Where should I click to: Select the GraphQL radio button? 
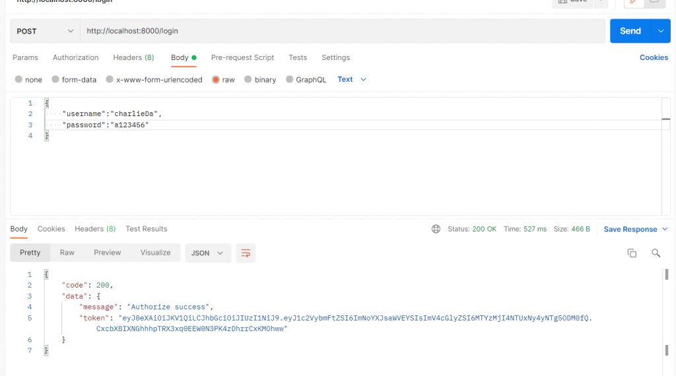click(289, 79)
